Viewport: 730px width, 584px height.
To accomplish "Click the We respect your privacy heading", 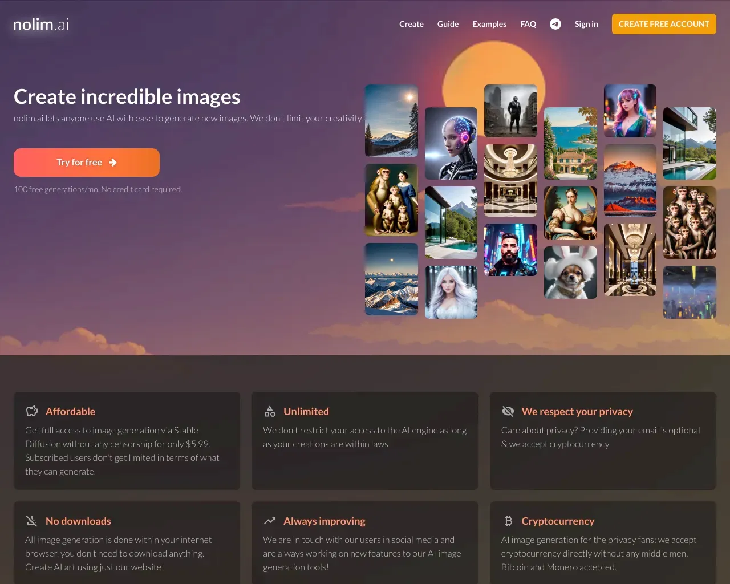I will (x=577, y=411).
